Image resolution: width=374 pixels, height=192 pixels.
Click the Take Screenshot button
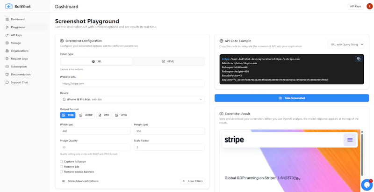(292, 98)
